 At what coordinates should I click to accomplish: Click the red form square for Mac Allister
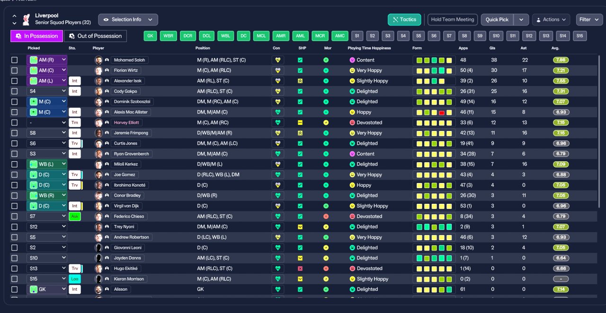coord(441,112)
